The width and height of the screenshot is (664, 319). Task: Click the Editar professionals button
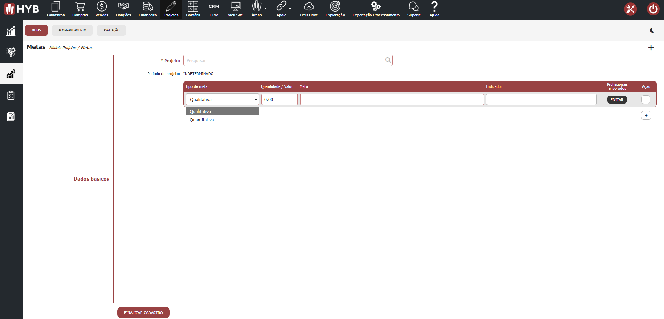point(617,100)
